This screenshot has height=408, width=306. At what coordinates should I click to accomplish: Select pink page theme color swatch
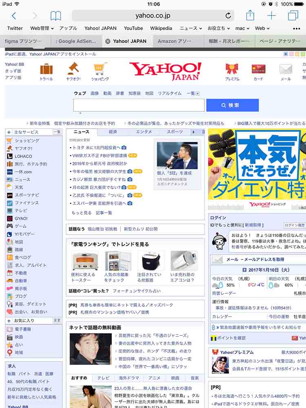click(x=291, y=54)
